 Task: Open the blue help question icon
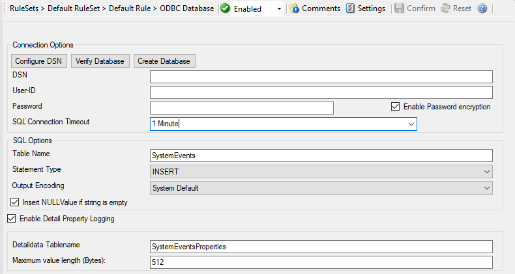[x=482, y=9]
